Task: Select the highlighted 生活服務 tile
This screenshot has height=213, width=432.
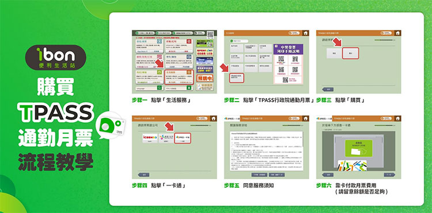Action: click(179, 77)
